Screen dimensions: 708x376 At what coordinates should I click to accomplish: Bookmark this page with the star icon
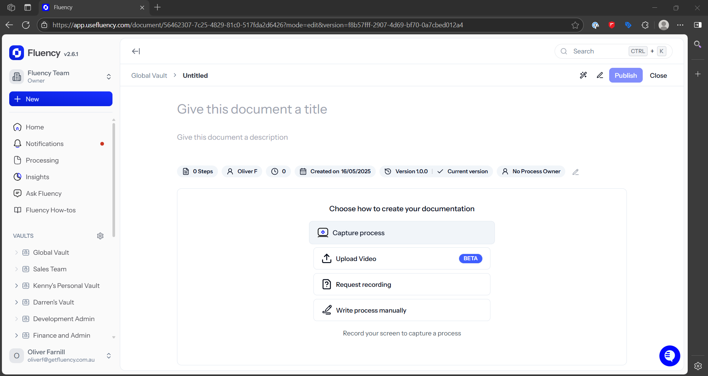[x=575, y=25]
